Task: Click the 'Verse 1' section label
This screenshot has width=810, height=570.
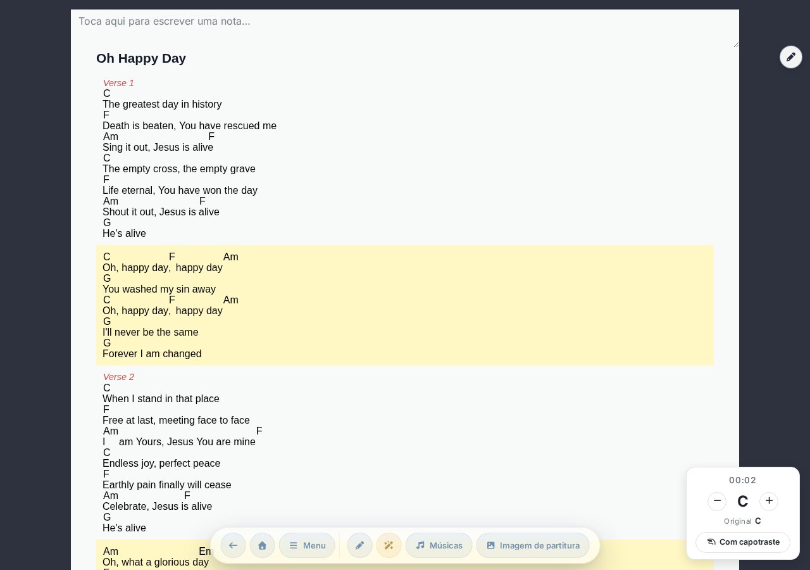Action: click(x=118, y=83)
